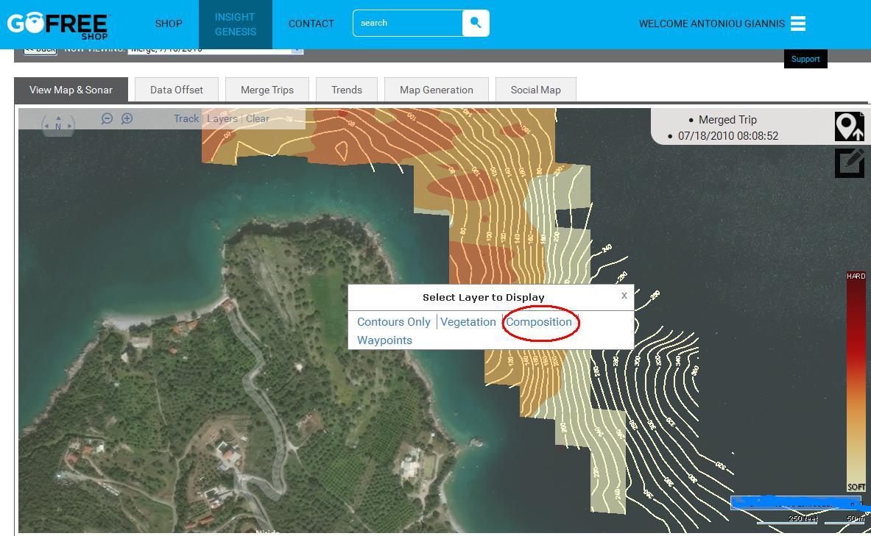The width and height of the screenshot is (871, 536).
Task: Click the back button
Action: click(x=40, y=51)
